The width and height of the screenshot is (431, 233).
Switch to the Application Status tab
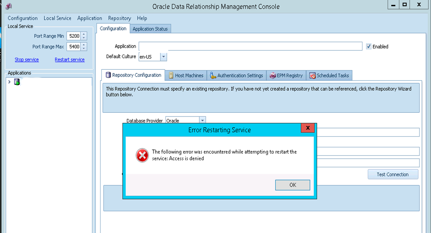(150, 29)
